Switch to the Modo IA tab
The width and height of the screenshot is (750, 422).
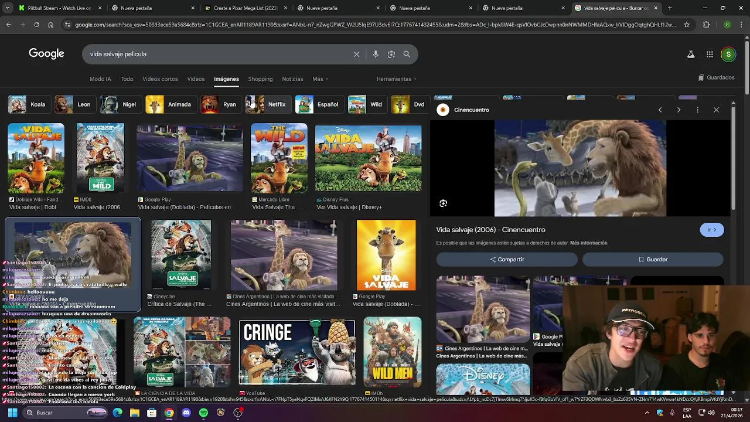pyautogui.click(x=100, y=79)
